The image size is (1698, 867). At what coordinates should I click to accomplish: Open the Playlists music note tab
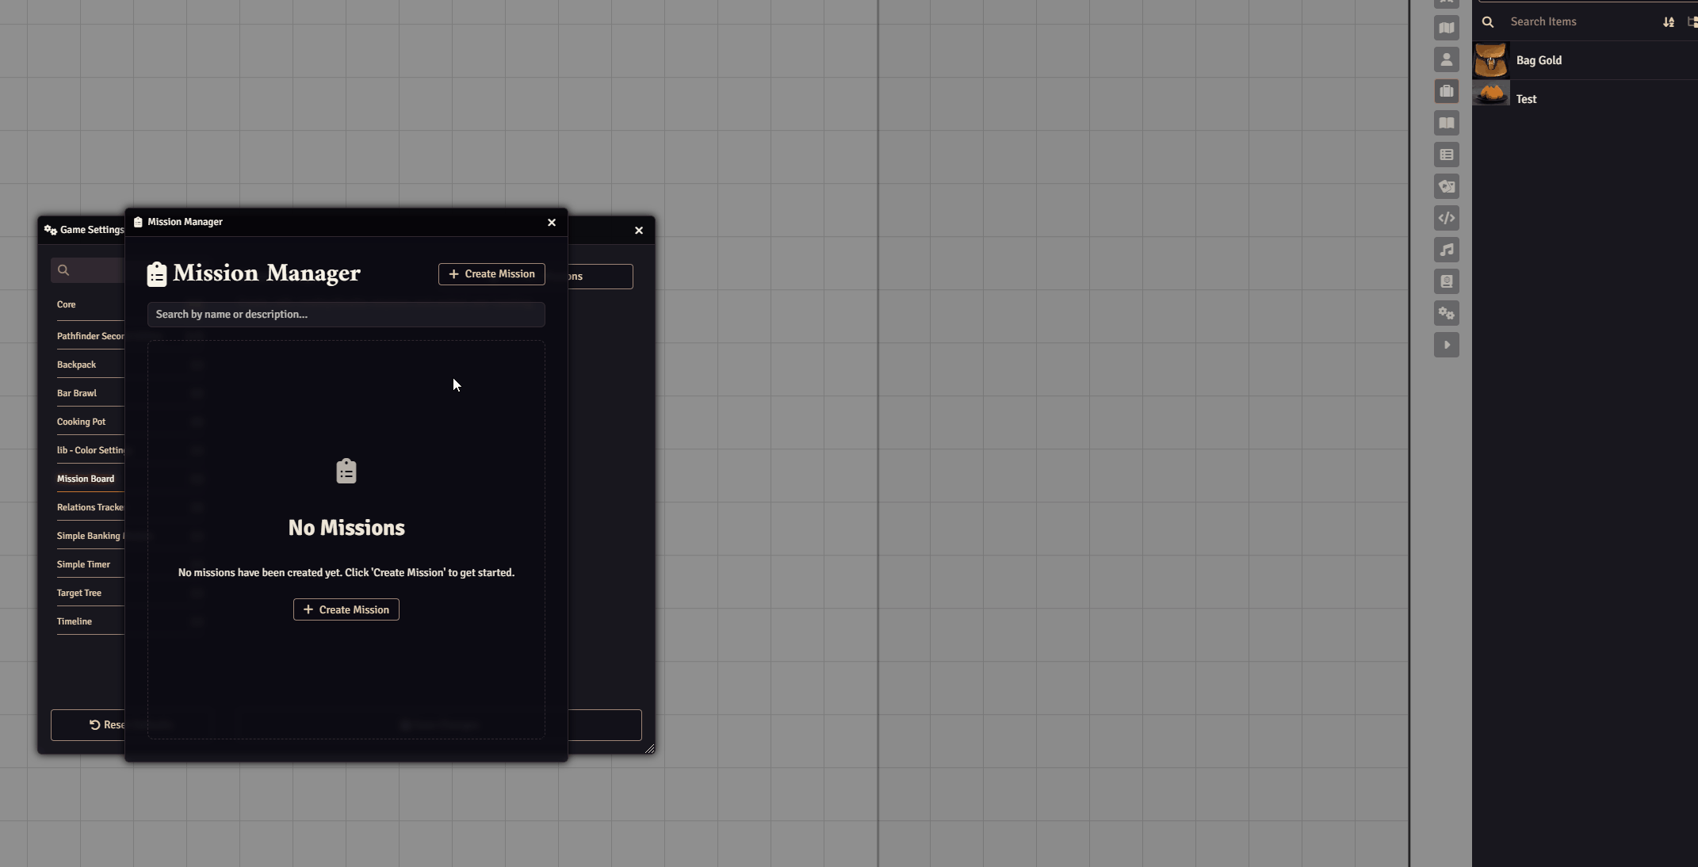click(x=1446, y=250)
